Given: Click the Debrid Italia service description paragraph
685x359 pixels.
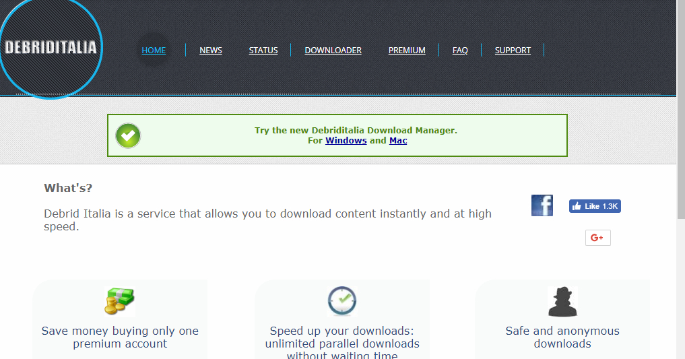Looking at the screenshot, I should pos(268,220).
